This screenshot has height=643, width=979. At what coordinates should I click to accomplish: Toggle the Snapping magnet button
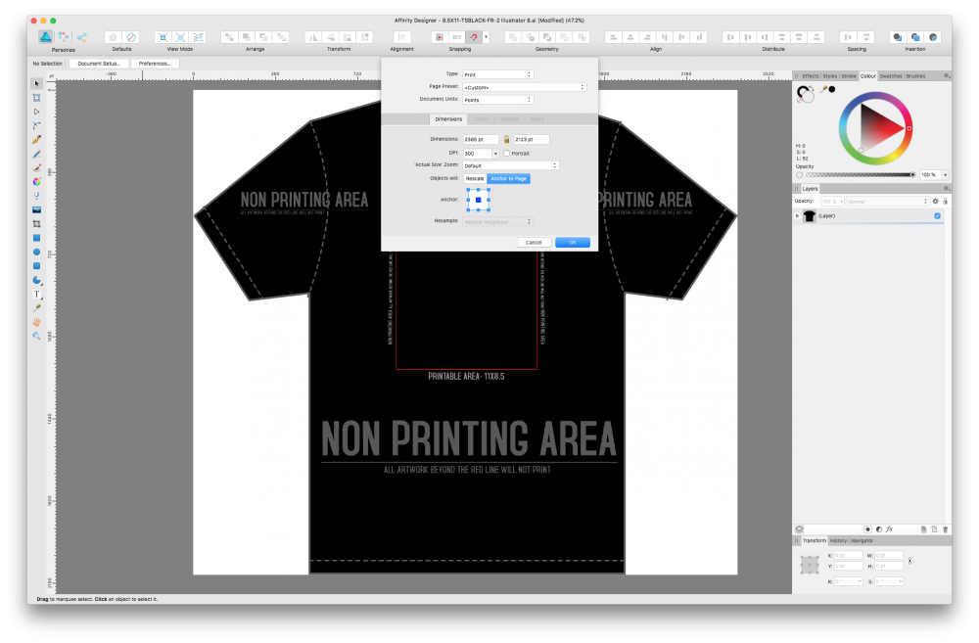pyautogui.click(x=474, y=37)
